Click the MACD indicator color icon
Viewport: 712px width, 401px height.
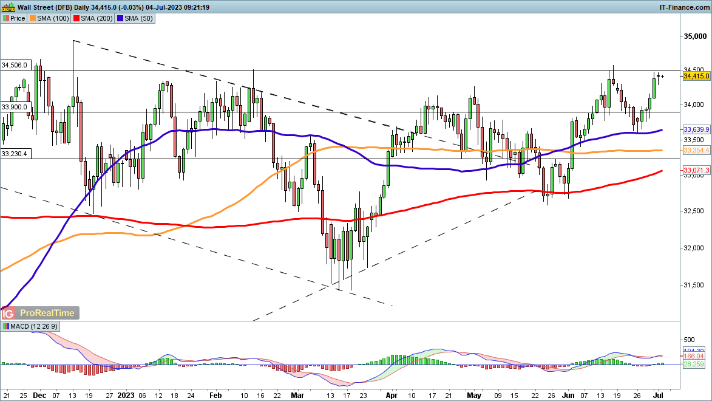tap(6, 327)
